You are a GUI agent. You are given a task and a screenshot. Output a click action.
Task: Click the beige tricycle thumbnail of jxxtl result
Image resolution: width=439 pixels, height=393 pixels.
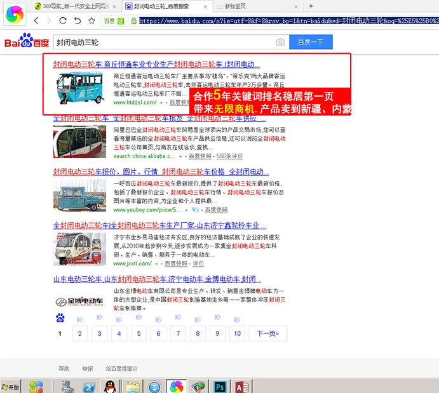(x=79, y=249)
